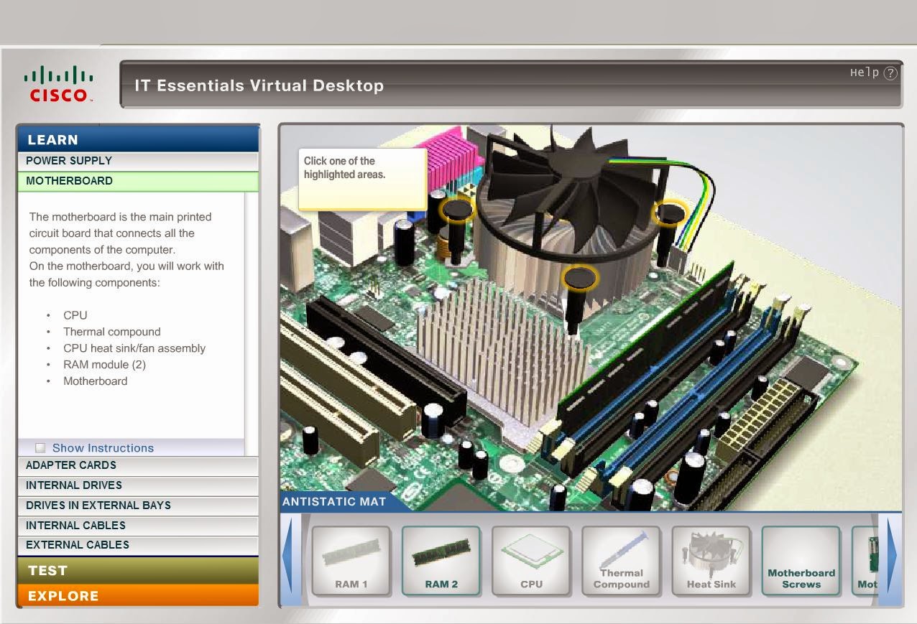The width and height of the screenshot is (917, 624).
Task: Choose the Thermal Compound icon
Action: (621, 560)
